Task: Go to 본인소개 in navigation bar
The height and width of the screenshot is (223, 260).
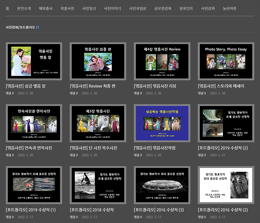Action: [24, 8]
